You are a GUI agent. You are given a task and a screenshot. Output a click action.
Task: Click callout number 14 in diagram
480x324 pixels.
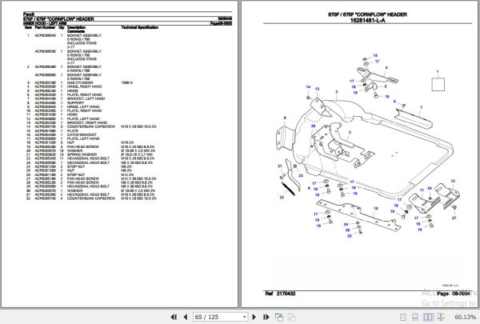[x=308, y=87]
